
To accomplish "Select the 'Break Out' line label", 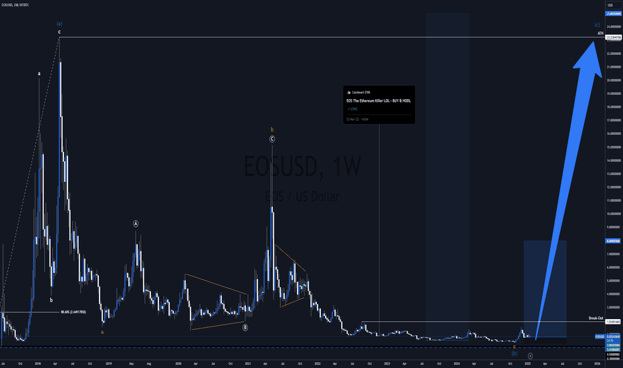I will pyautogui.click(x=596, y=318).
